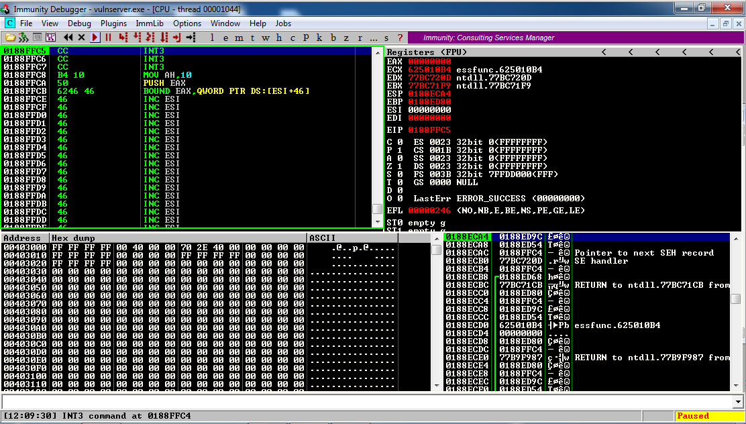The image size is (746, 424).
Task: Click the Step over icon
Action: tap(137, 38)
